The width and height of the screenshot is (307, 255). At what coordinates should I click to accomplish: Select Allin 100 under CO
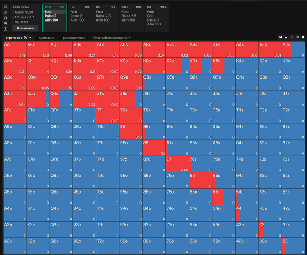point(103,20)
